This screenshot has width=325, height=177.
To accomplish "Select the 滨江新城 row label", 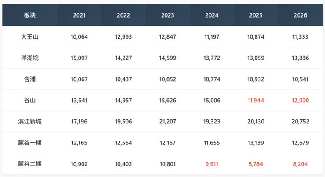I will (x=30, y=121).
